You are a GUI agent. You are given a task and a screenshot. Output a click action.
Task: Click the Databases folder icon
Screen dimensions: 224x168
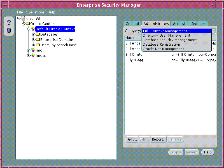(x=38, y=34)
